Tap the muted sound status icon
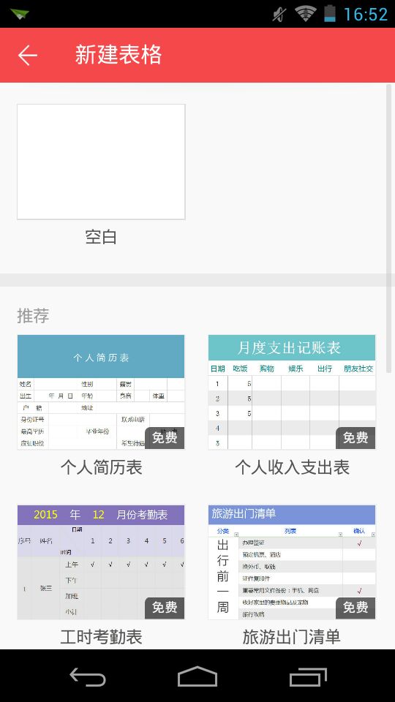Screen dimensions: 395x702 [x=279, y=15]
